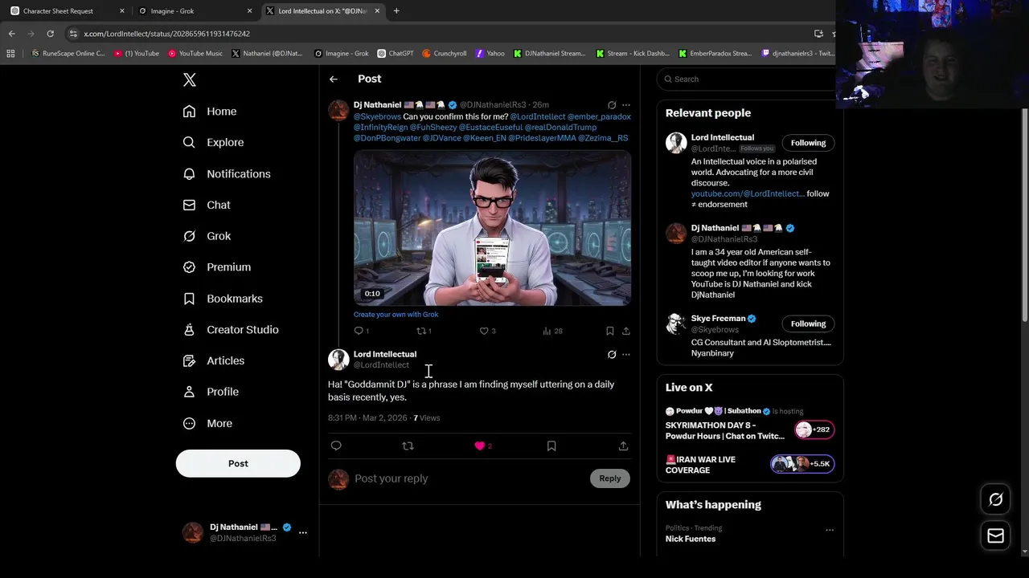The height and width of the screenshot is (578, 1029).
Task: Click the white Post button
Action: tap(238, 463)
